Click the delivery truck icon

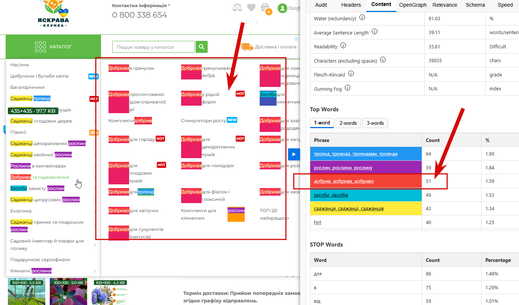point(247,47)
